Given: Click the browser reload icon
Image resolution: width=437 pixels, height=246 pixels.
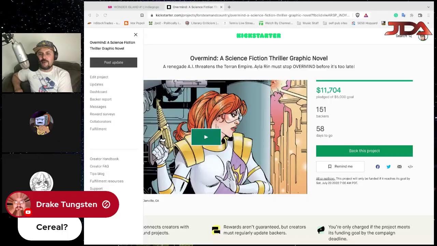Looking at the screenshot, I should [x=105, y=15].
